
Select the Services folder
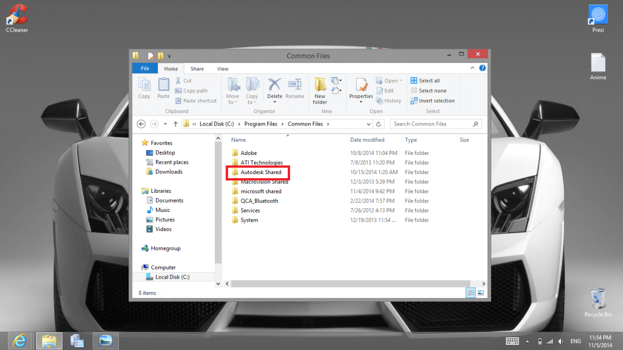tap(246, 210)
